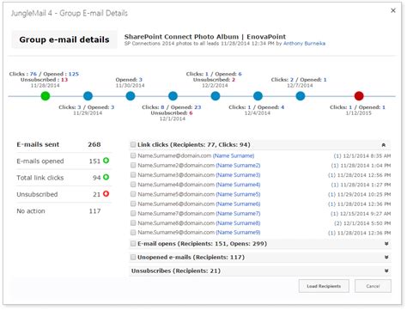Check Name.Surname6@domain.com recipient checkbox
The width and height of the screenshot is (407, 310).
coord(133,204)
